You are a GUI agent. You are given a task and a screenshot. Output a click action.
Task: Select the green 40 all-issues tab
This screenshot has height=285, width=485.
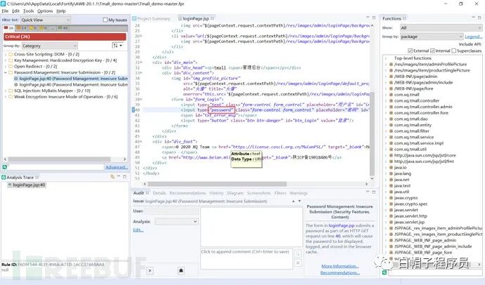click(x=63, y=28)
